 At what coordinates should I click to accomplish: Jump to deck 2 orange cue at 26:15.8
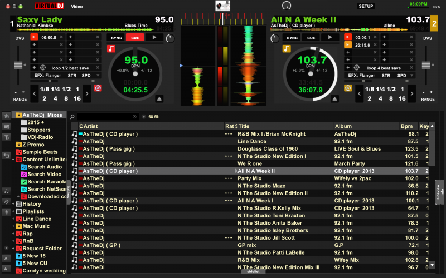347,44
